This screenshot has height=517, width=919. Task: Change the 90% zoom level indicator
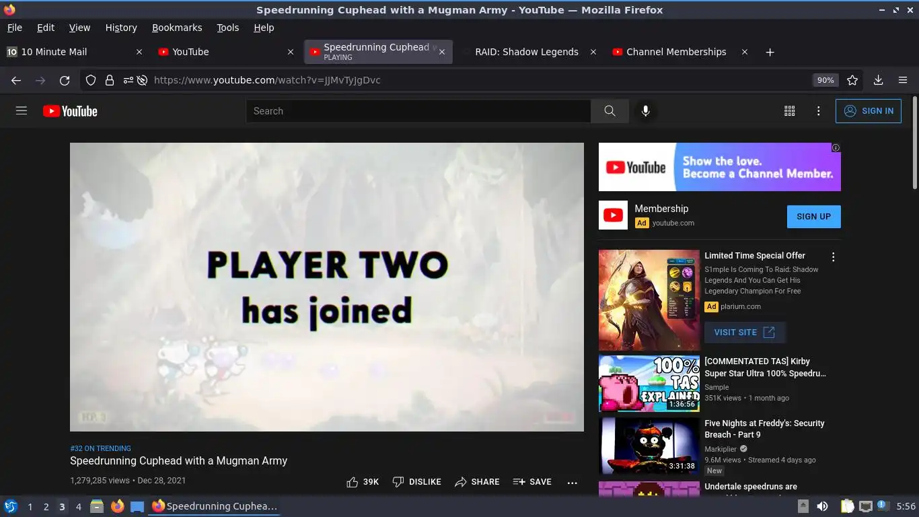pos(825,80)
